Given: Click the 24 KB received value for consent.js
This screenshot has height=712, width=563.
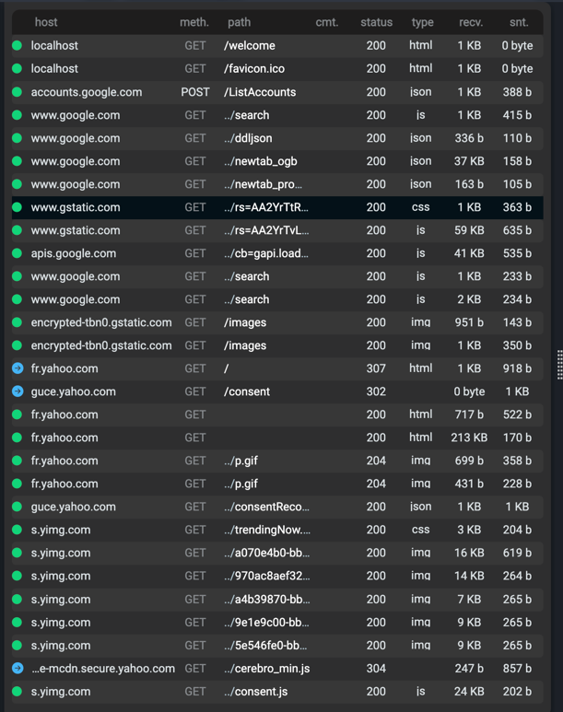Looking at the screenshot, I should pos(469,692).
